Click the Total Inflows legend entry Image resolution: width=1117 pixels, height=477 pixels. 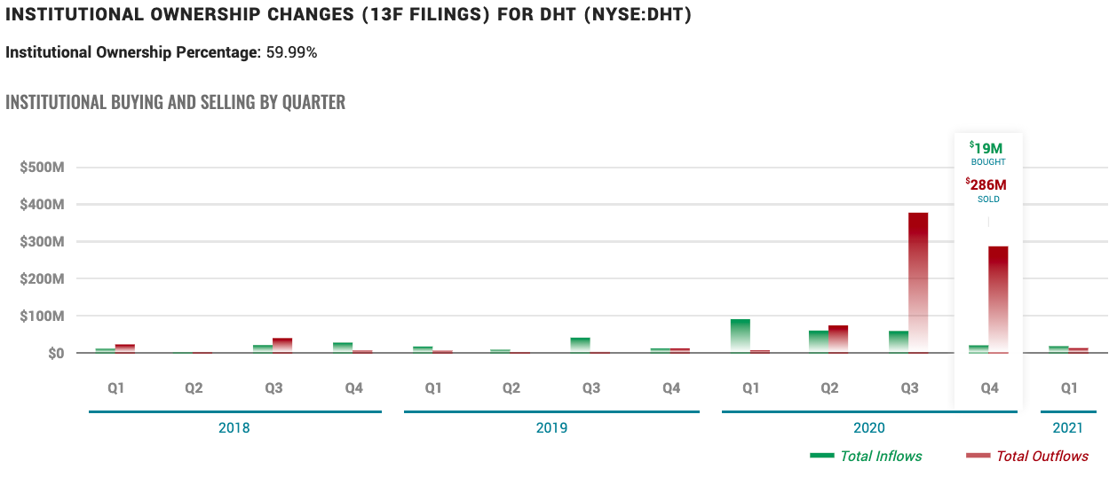point(866,456)
